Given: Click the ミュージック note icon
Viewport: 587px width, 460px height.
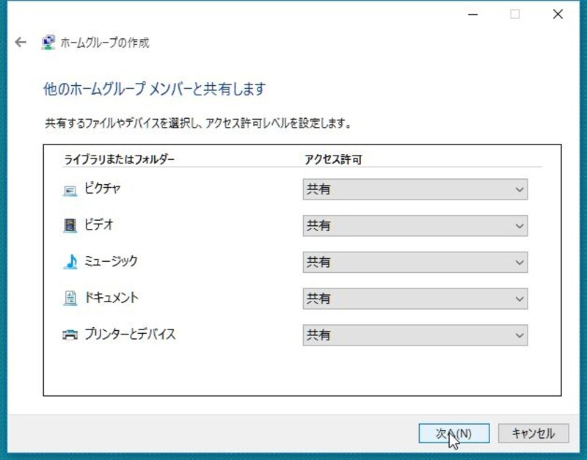Looking at the screenshot, I should click(x=70, y=262).
